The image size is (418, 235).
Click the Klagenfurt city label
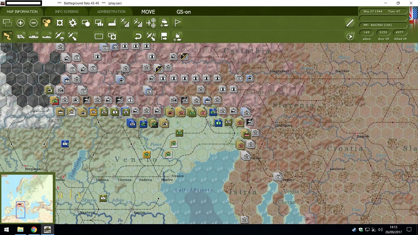pos(280,71)
